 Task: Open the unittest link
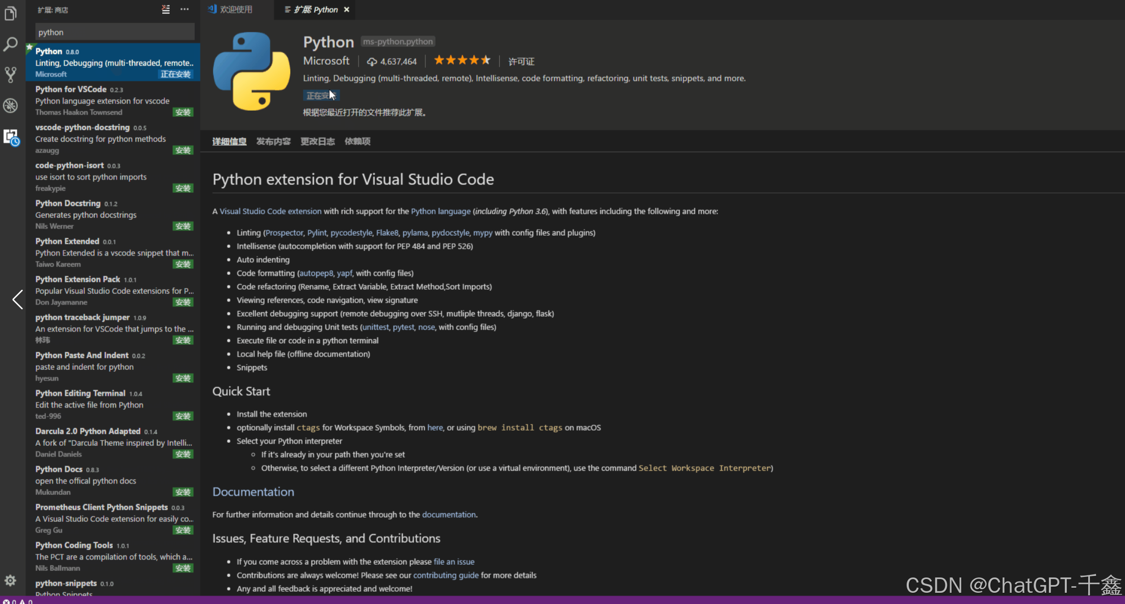pyautogui.click(x=375, y=327)
